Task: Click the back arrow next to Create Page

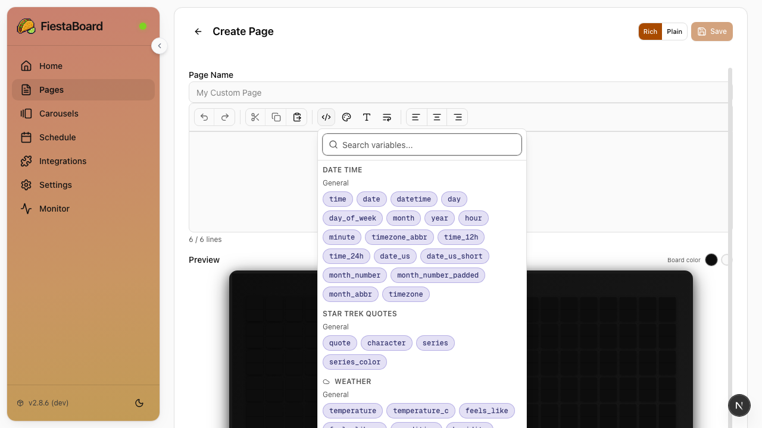Action: pyautogui.click(x=198, y=32)
